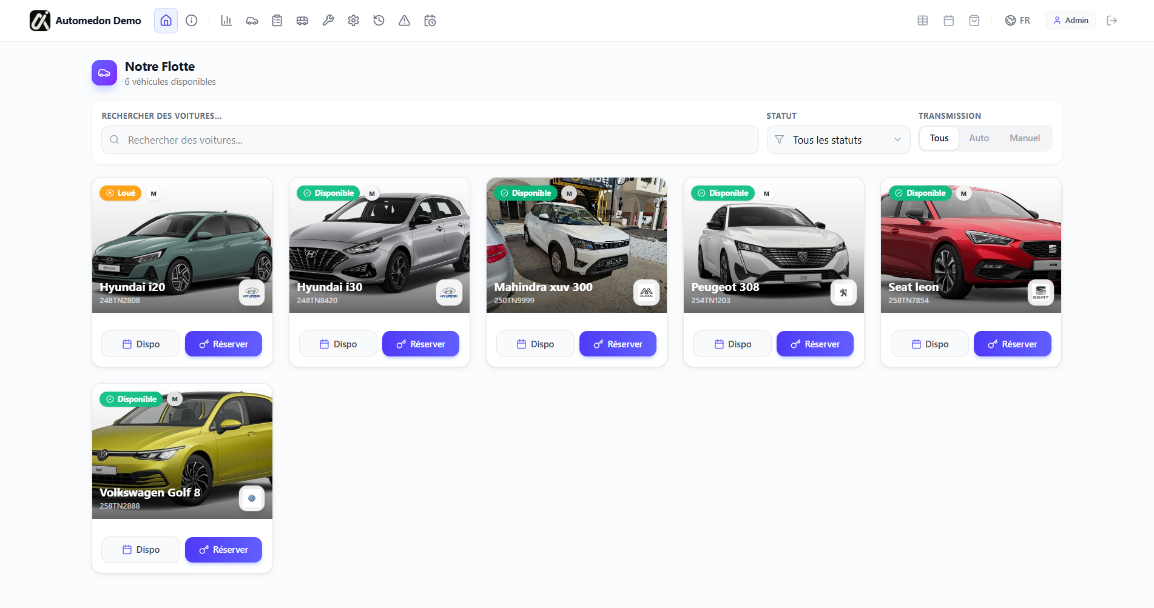The width and height of the screenshot is (1154, 608).
Task: Switch to grid view using the table icon
Action: tap(922, 20)
